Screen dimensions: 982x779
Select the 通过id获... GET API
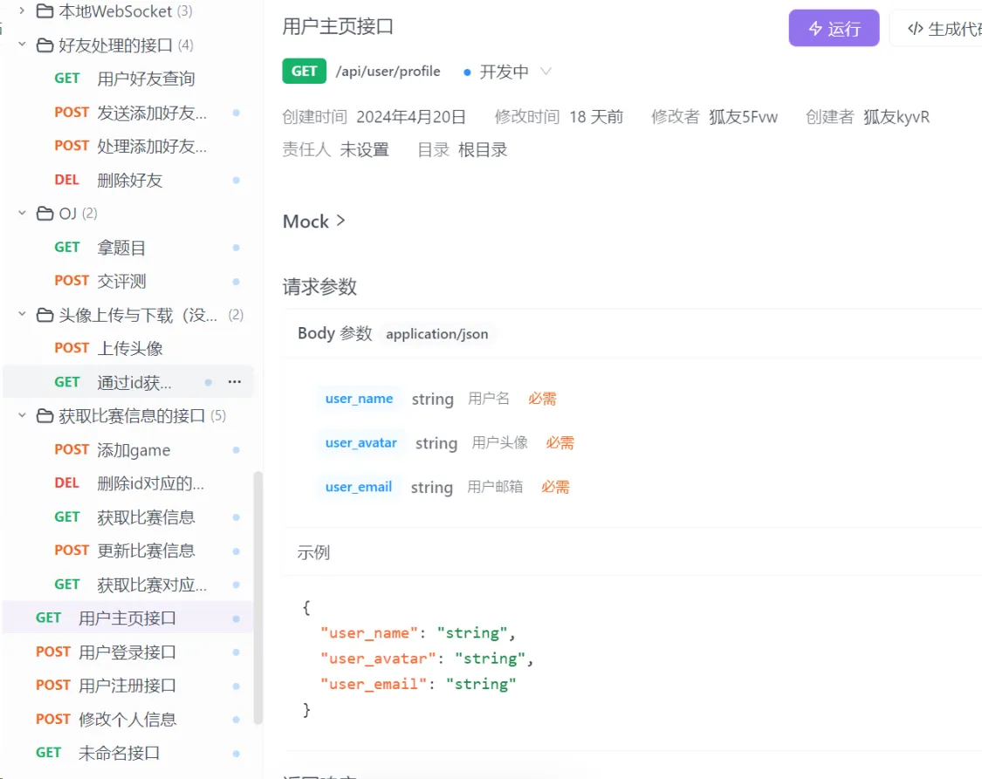128,382
